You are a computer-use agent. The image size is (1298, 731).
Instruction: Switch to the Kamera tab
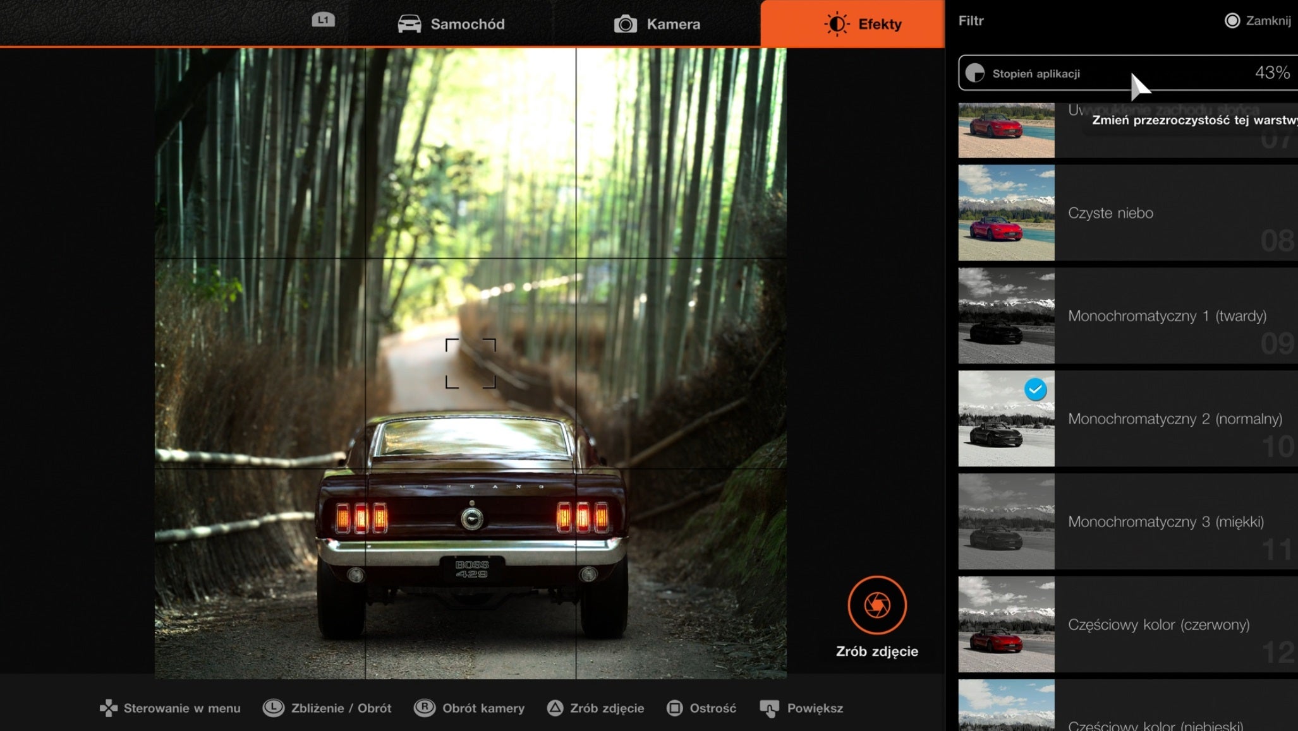[657, 24]
